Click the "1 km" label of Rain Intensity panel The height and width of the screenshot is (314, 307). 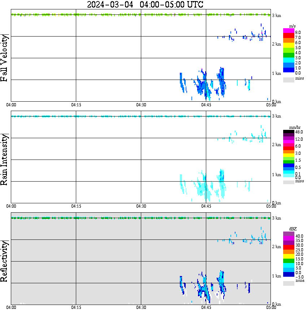tap(276, 175)
